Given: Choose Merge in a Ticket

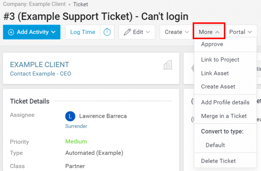Looking at the screenshot, I should [224, 116].
